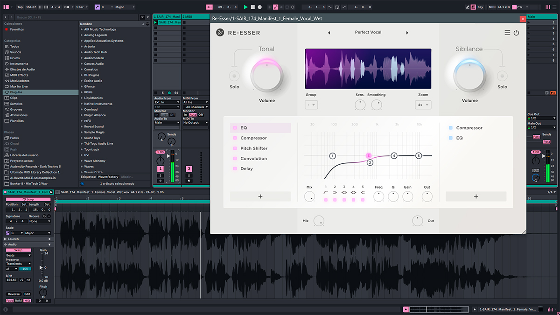The image size is (560, 315).
Task: Click the Warp button in clip view
Action: tap(18, 250)
